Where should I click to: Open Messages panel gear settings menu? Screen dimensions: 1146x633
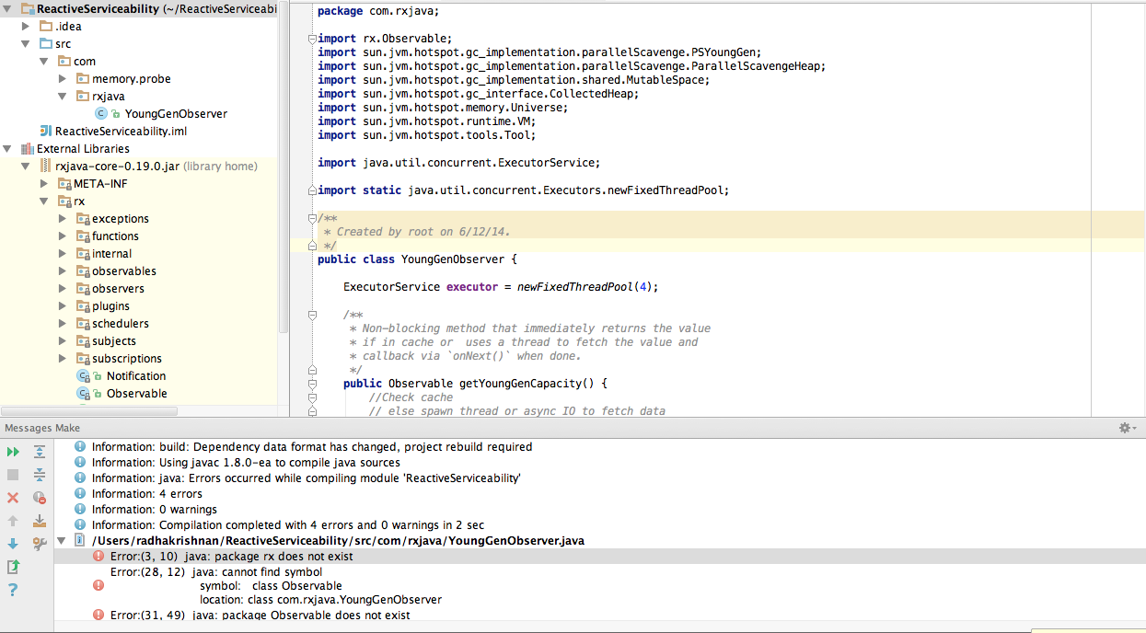(1127, 429)
